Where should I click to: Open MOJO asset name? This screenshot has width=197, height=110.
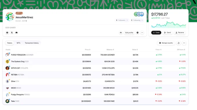tap(13, 88)
